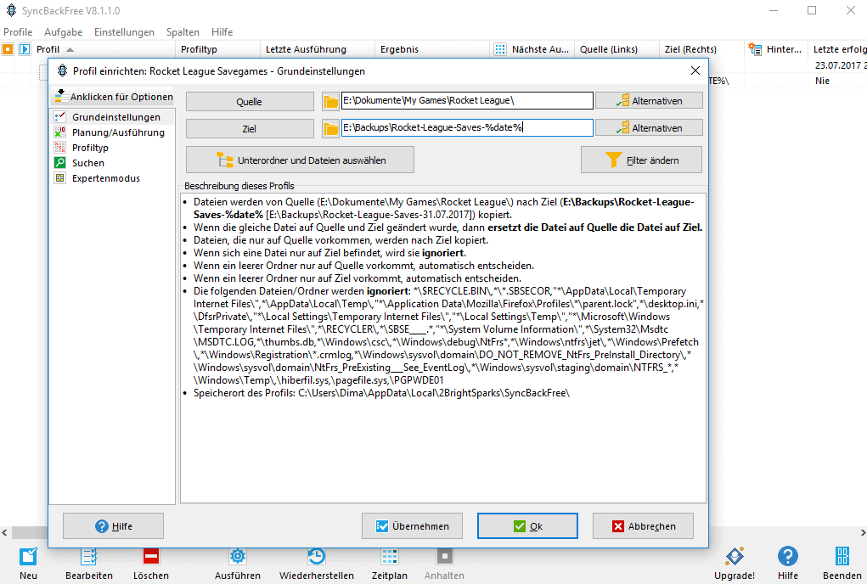The width and height of the screenshot is (867, 584).
Task: Click the Quelle button
Action: click(x=250, y=102)
